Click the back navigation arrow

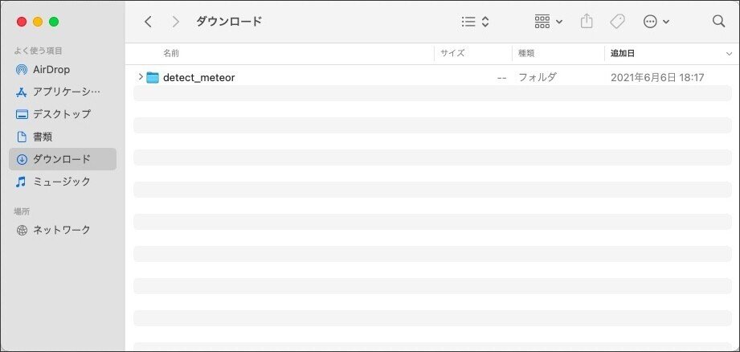pos(148,22)
